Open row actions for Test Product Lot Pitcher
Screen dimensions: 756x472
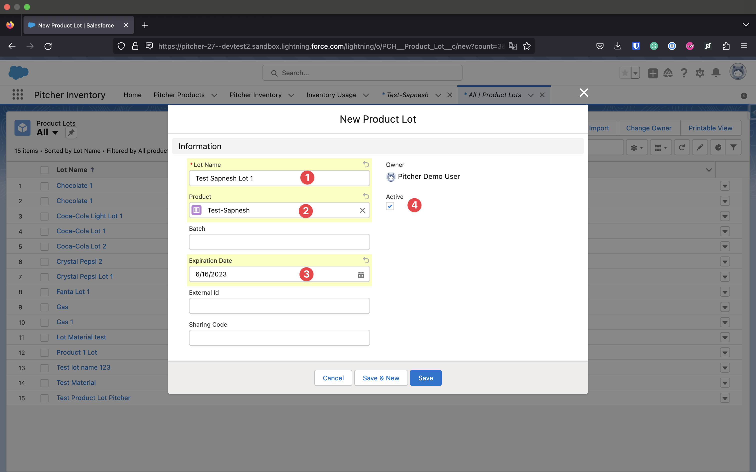click(725, 398)
